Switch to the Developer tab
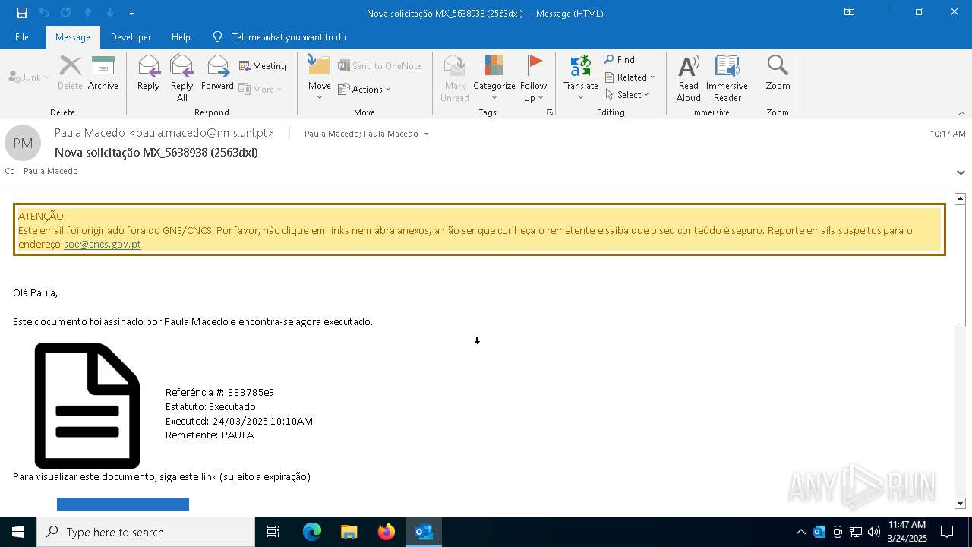This screenshot has width=972, height=547. click(131, 37)
